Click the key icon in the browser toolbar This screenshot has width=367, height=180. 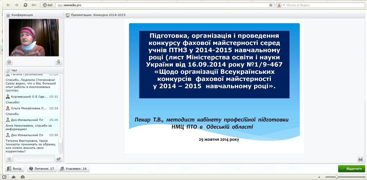click(34, 5)
